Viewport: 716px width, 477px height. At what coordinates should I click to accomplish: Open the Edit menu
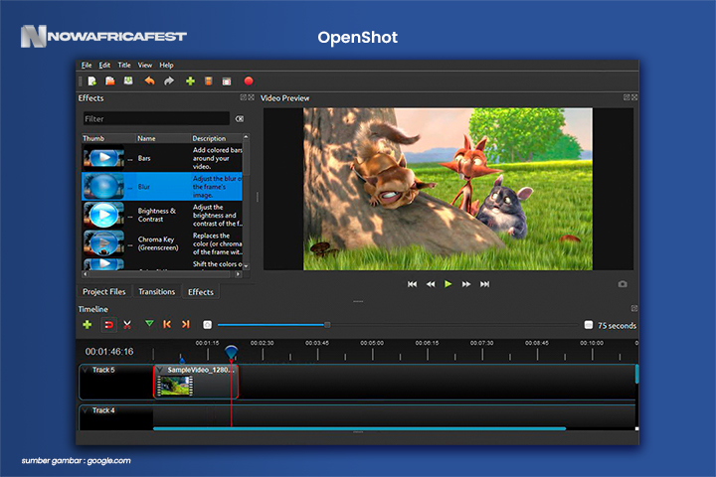(x=104, y=65)
